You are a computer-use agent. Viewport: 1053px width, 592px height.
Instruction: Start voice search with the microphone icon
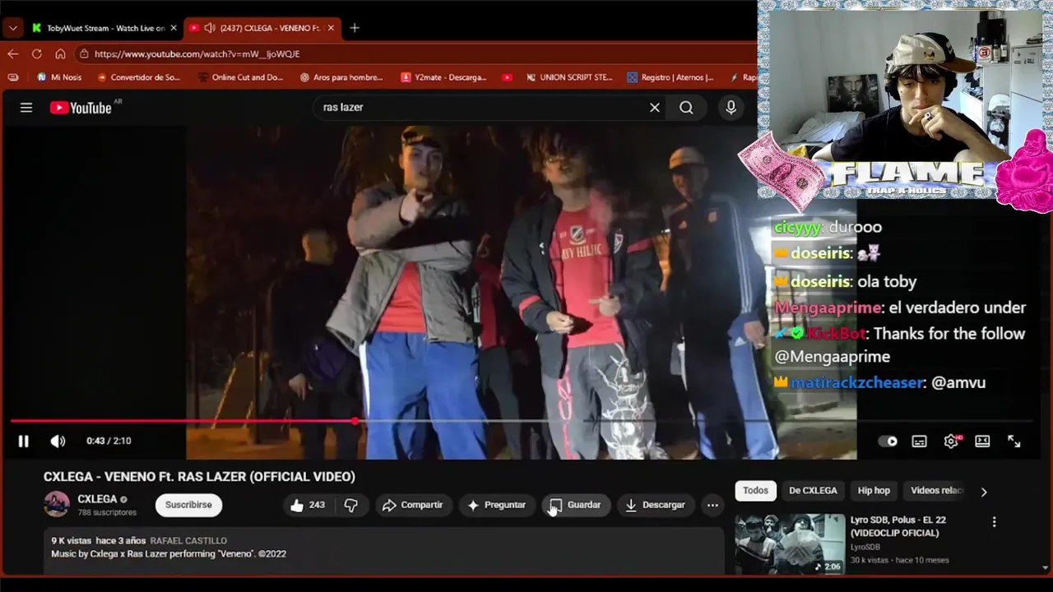tap(731, 108)
